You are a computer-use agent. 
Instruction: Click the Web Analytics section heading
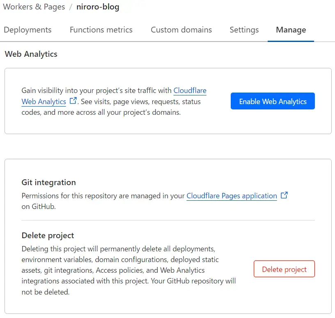pos(31,54)
